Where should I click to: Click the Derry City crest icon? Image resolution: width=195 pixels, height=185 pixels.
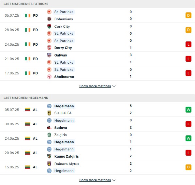(x=49, y=48)
